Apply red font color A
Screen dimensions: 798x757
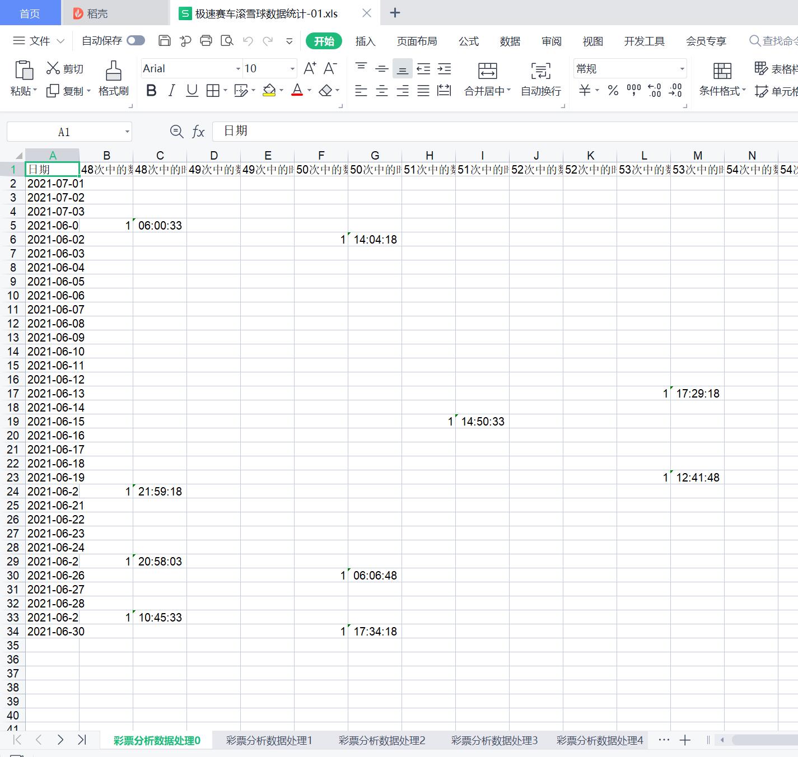click(x=297, y=91)
